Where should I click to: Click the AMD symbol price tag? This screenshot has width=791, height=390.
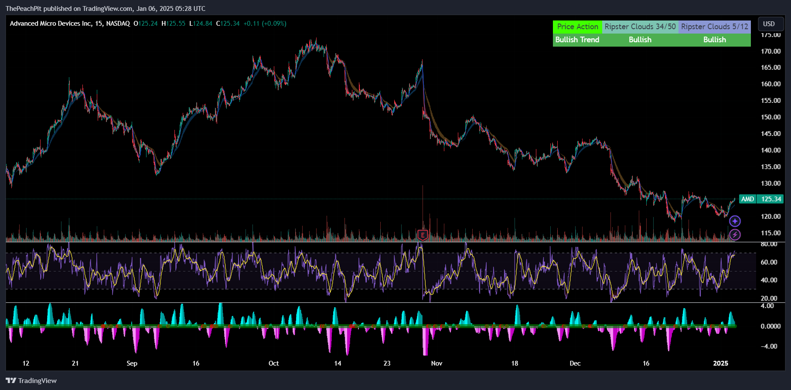pyautogui.click(x=747, y=199)
